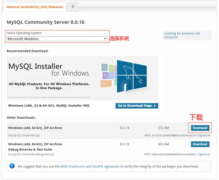Screen dimensions: 219x180
Task: Click the MySQL Installer for Windows banner
Action: (x=82, y=78)
